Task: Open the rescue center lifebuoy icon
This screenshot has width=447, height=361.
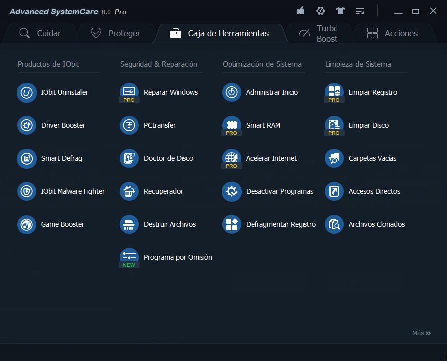Action: [x=321, y=11]
